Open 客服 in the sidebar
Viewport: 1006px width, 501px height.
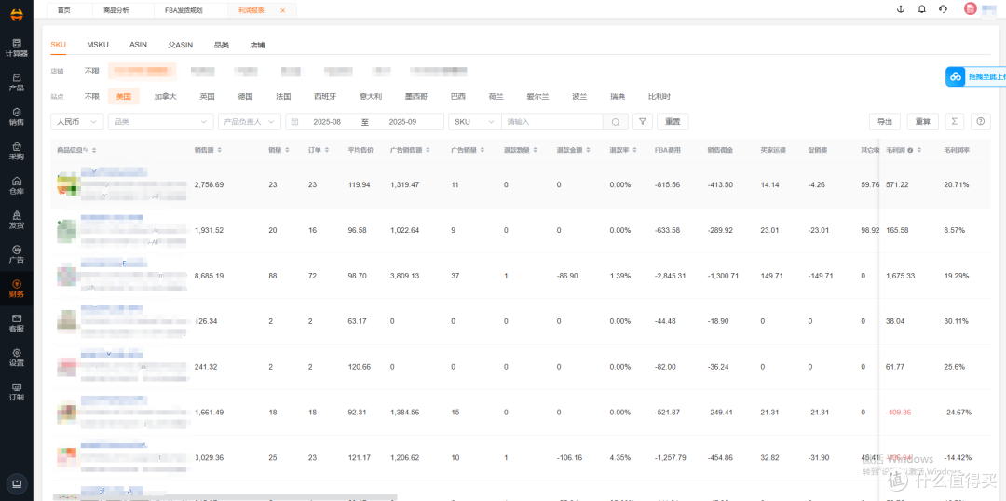(17, 323)
